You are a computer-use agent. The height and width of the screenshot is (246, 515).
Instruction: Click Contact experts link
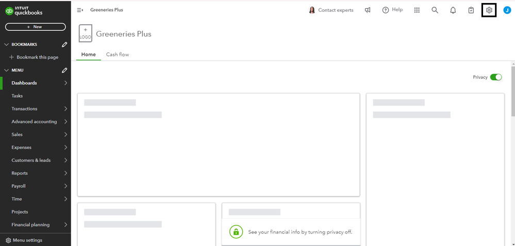331,10
